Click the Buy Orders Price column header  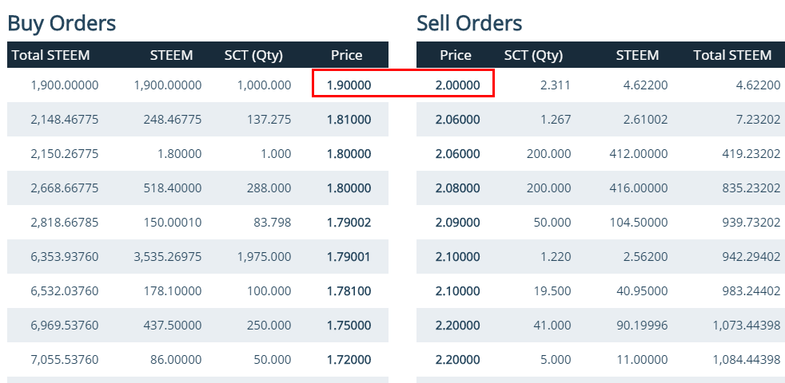pyautogui.click(x=346, y=55)
